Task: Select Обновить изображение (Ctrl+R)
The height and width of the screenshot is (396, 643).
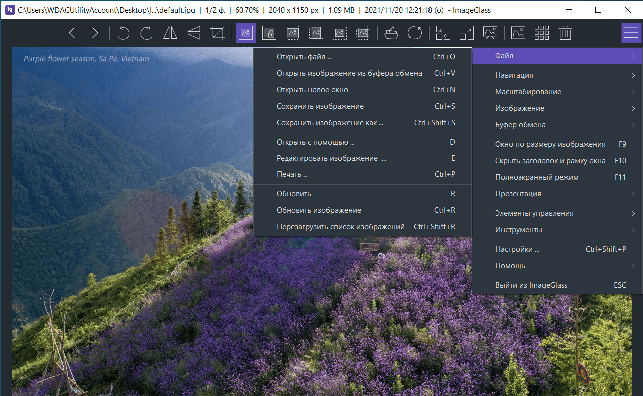Action: 363,210
